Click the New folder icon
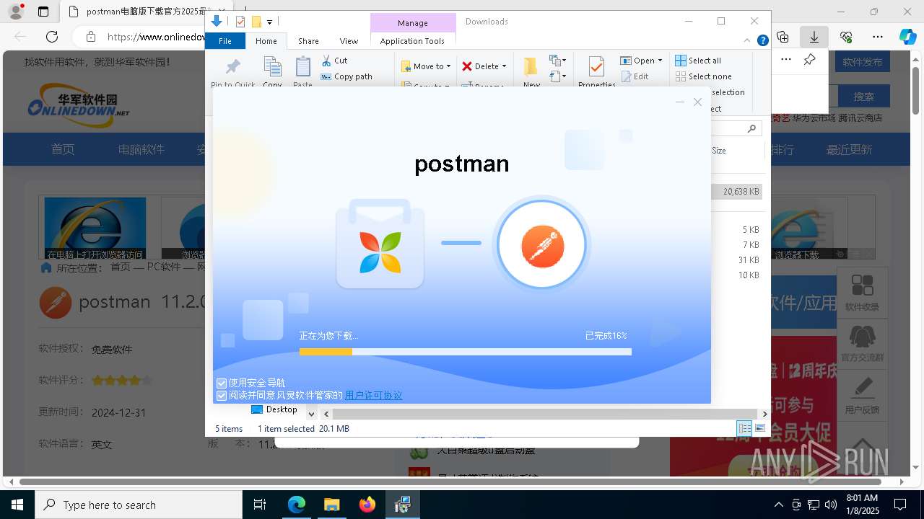This screenshot has height=519, width=924. [531, 67]
